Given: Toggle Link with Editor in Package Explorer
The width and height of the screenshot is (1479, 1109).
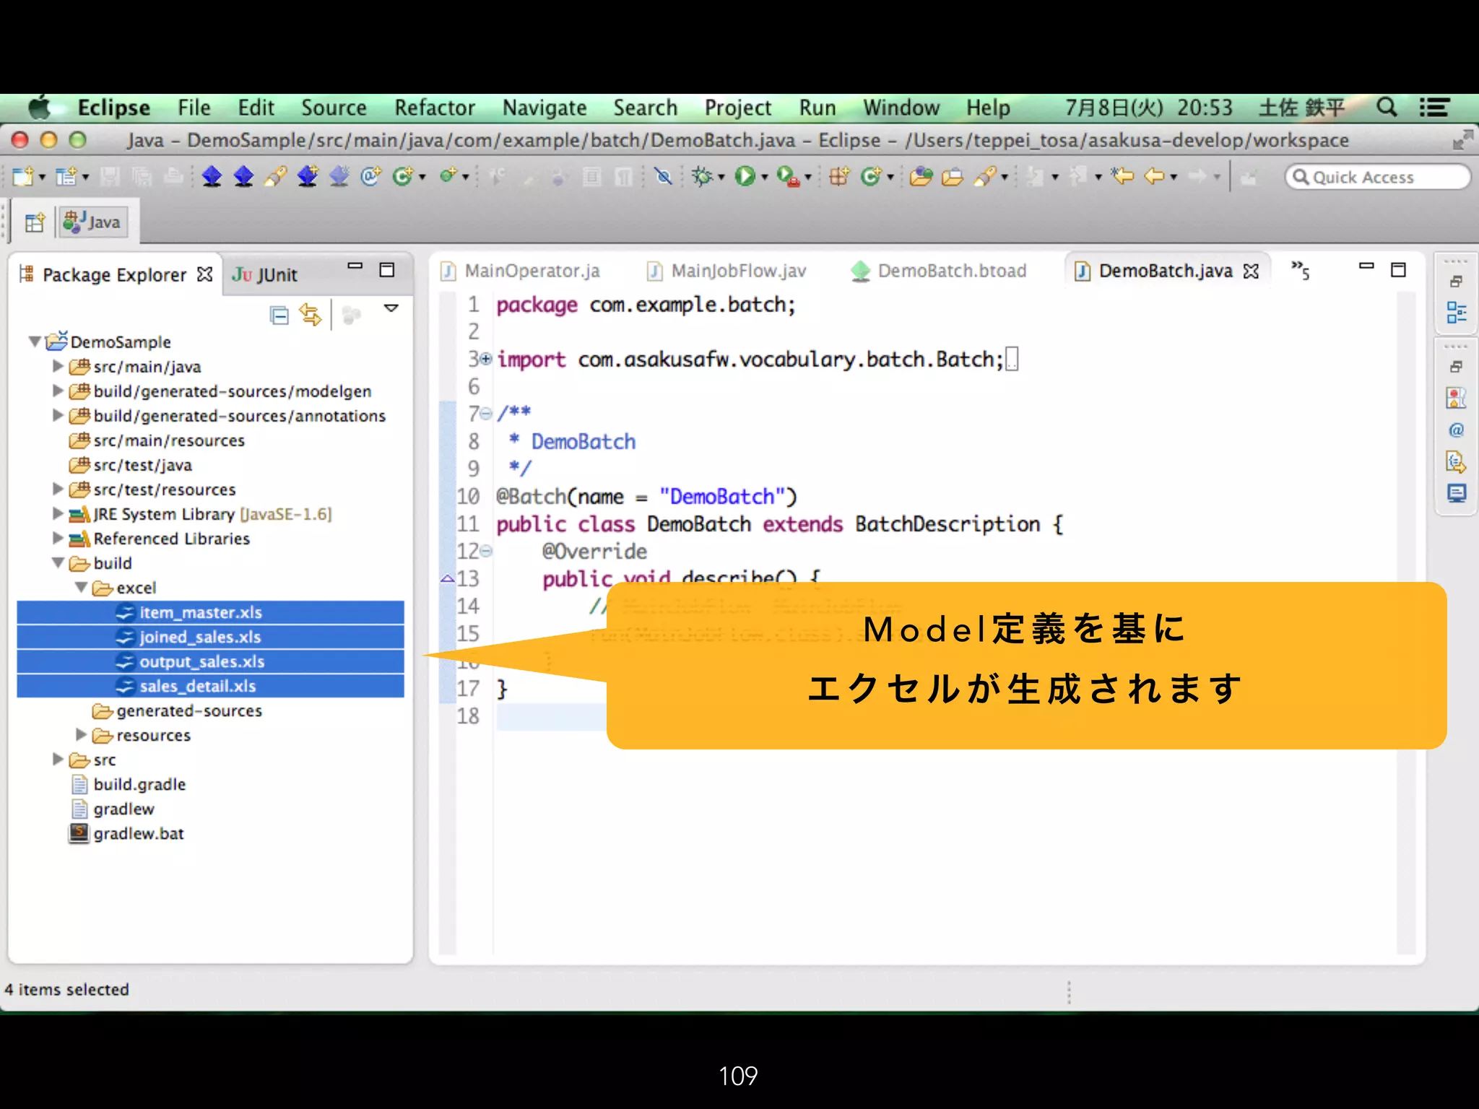Looking at the screenshot, I should [311, 316].
